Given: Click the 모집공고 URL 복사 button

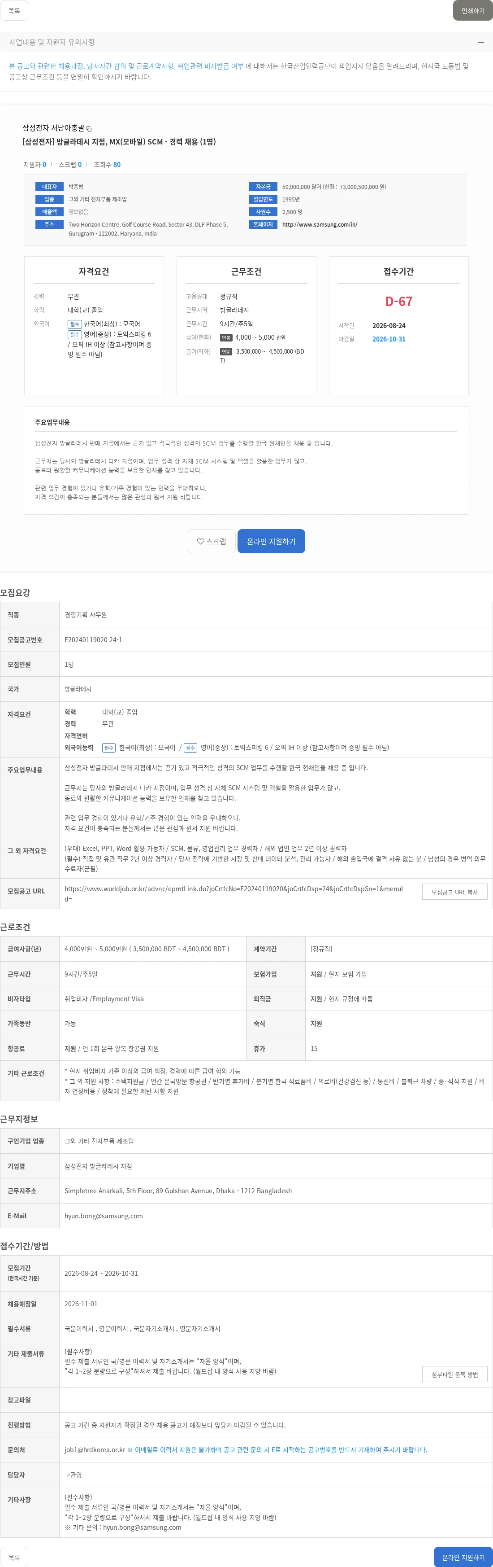Looking at the screenshot, I should click(455, 892).
